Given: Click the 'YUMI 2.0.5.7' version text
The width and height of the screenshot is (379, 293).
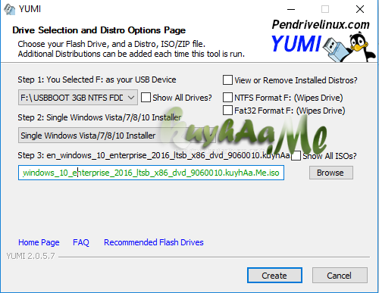Looking at the screenshot, I should point(30,256).
